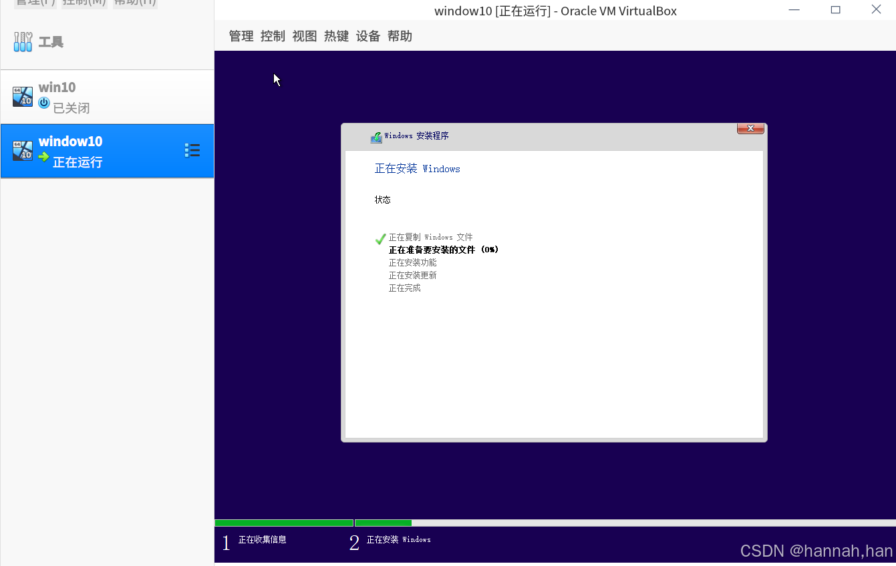Open the 帮助 menu in VM window

400,36
